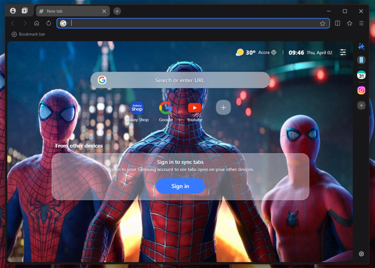Screen dimensions: 375x268
Task: Expand search engine selector in address bar
Action: [64, 23]
